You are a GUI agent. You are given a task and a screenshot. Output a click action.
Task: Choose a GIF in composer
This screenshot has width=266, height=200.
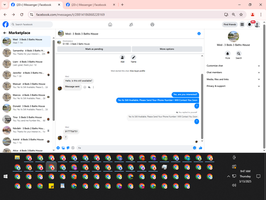[x=73, y=148]
